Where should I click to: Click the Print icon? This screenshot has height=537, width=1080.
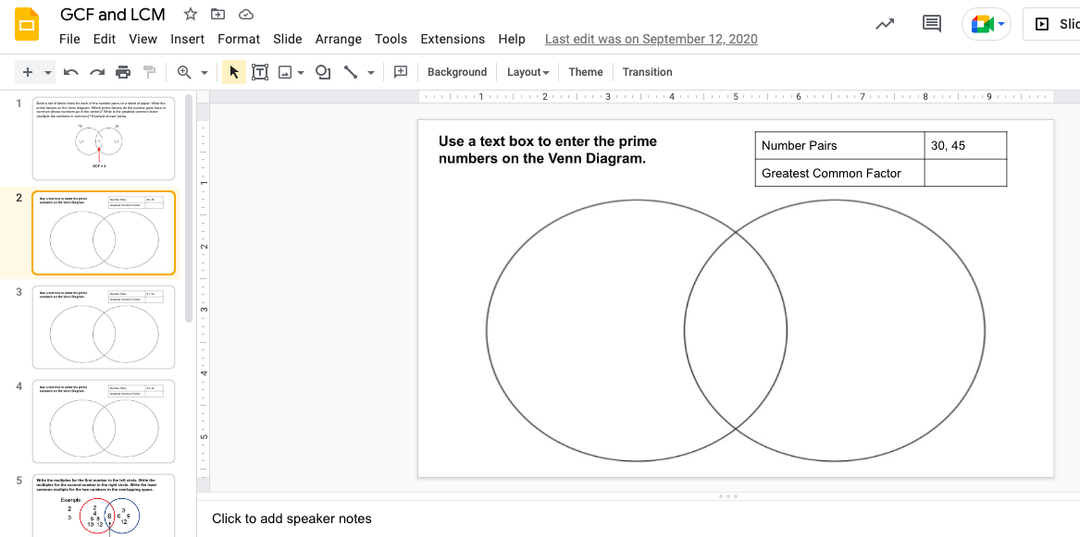click(123, 72)
